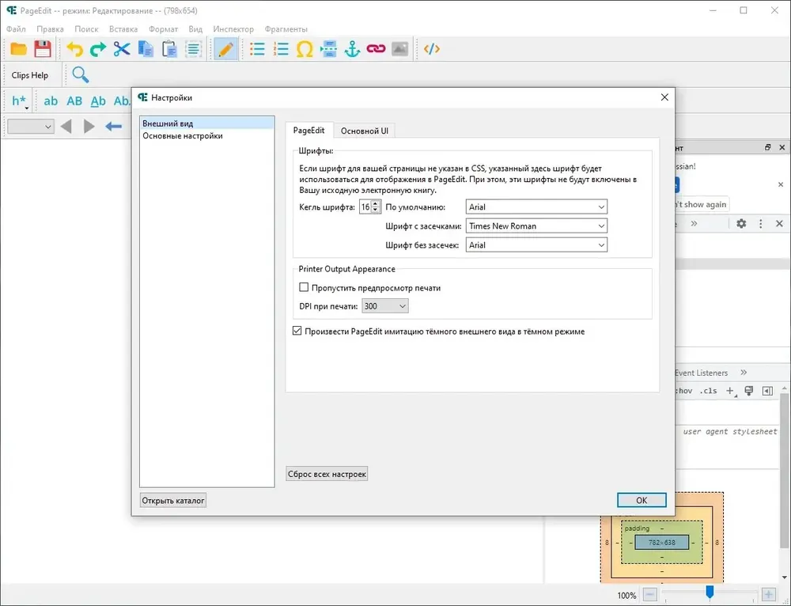Image resolution: width=791 pixels, height=606 pixels.
Task: Open the h* heading style menu
Action: tap(21, 101)
